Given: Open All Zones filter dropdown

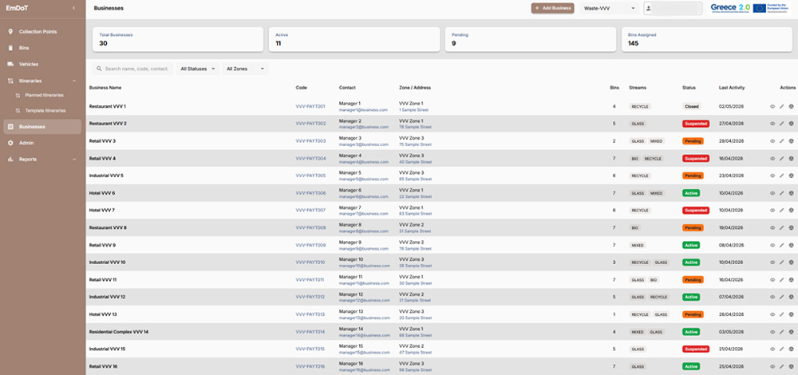Looking at the screenshot, I should point(245,69).
